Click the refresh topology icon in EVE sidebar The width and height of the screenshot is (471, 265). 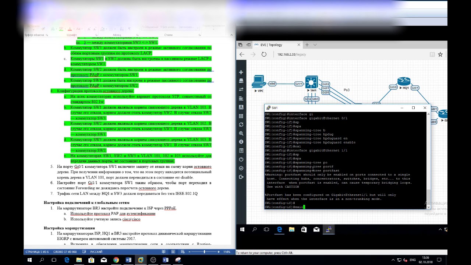(x=241, y=124)
